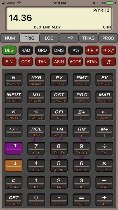Tap the SIN button

[9, 62]
